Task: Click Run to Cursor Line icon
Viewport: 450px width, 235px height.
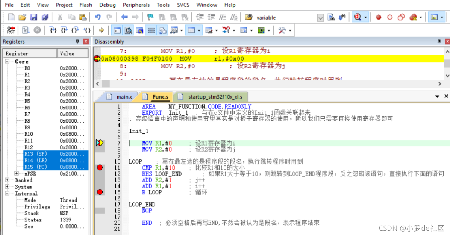Action: click(87, 30)
